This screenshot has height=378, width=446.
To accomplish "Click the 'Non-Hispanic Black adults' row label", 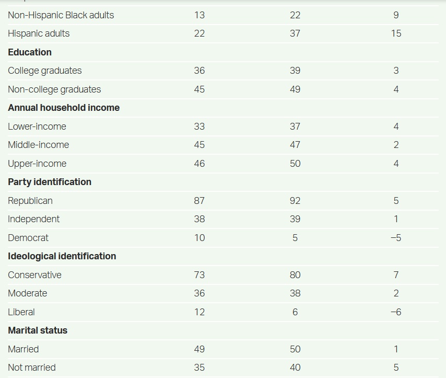I will [x=61, y=15].
